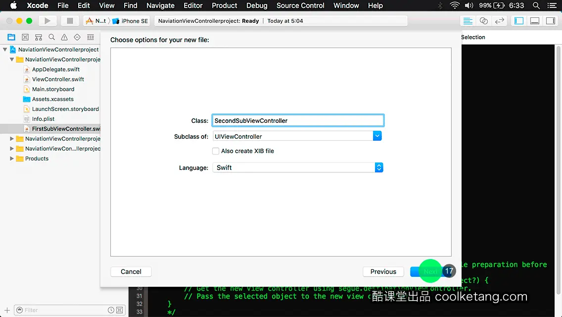The height and width of the screenshot is (317, 562).
Task: Open the Bluetooth status menu
Action: click(440, 5)
